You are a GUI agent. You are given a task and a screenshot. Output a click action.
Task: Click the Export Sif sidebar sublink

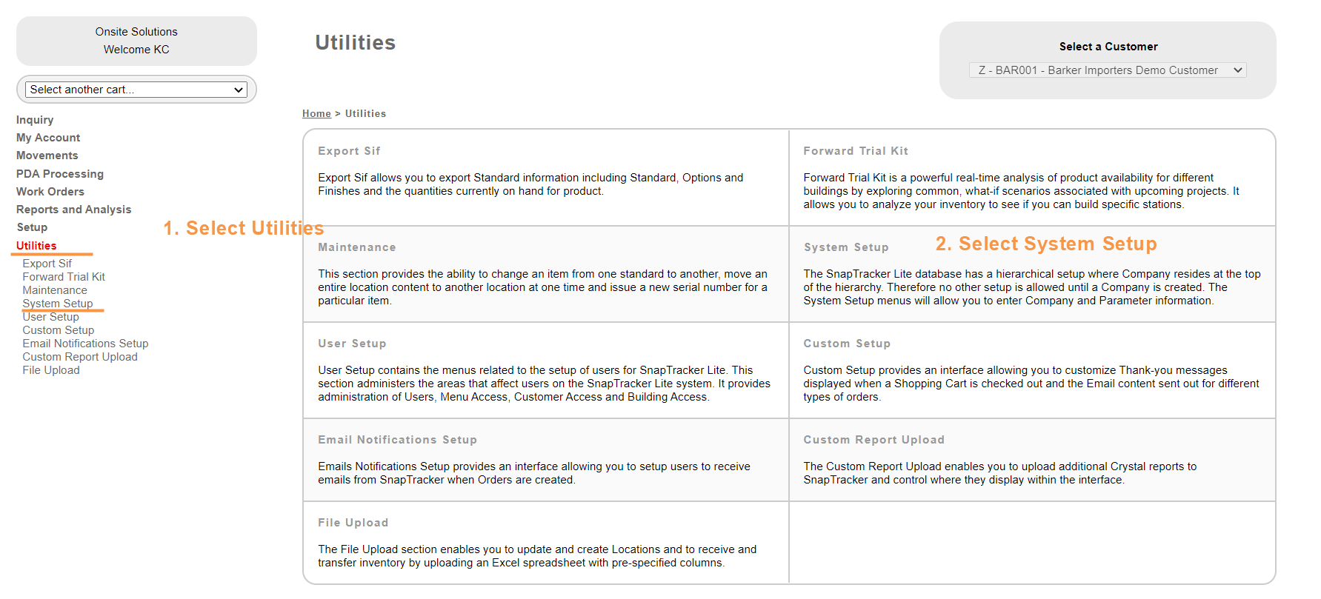click(47, 264)
